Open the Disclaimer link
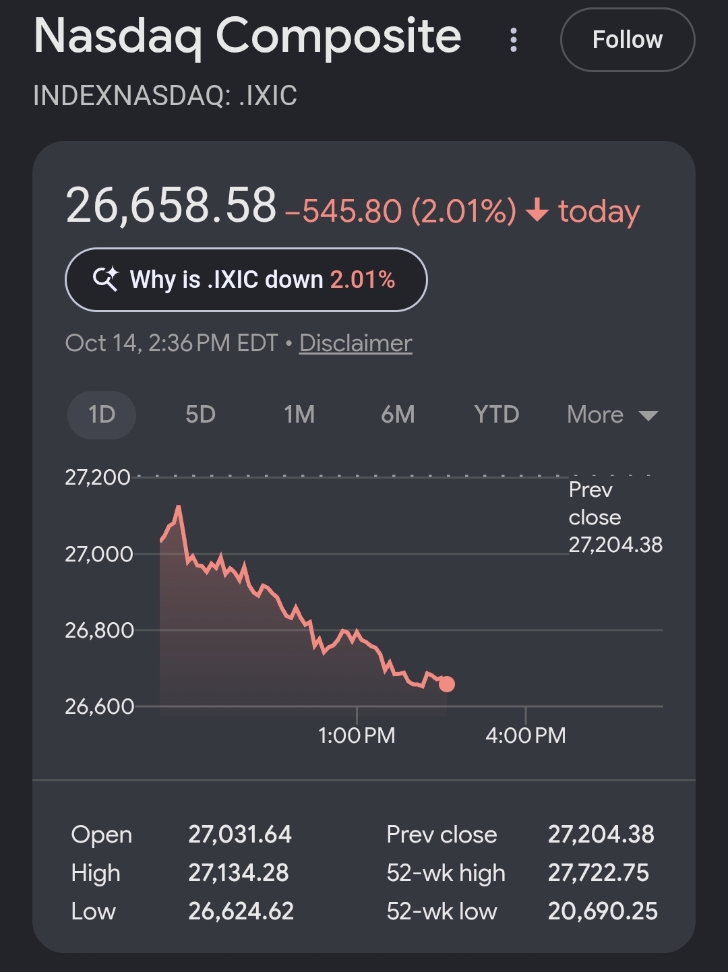The height and width of the screenshot is (972, 728). click(355, 343)
